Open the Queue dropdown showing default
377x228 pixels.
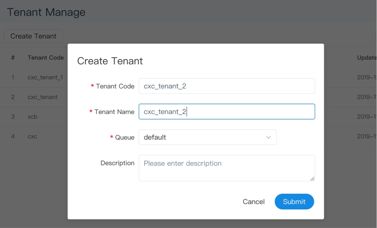[x=203, y=137]
